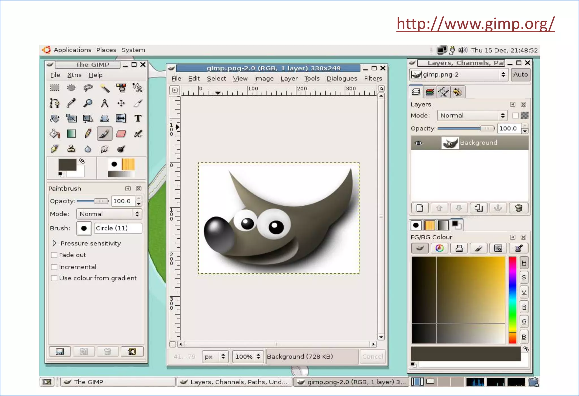579x396 pixels.
Task: Select the Flip tool
Action: point(121,118)
